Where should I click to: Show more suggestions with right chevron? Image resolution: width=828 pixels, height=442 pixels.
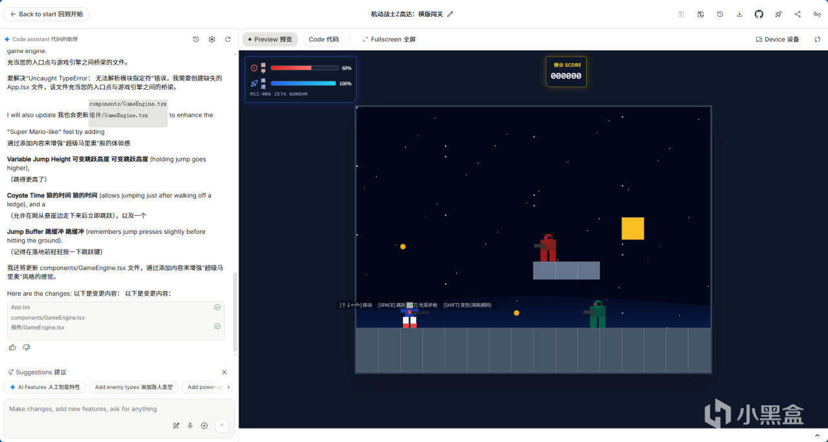click(228, 387)
